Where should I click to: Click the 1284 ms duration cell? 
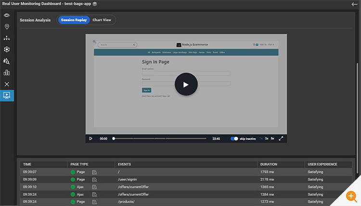[x=267, y=194]
